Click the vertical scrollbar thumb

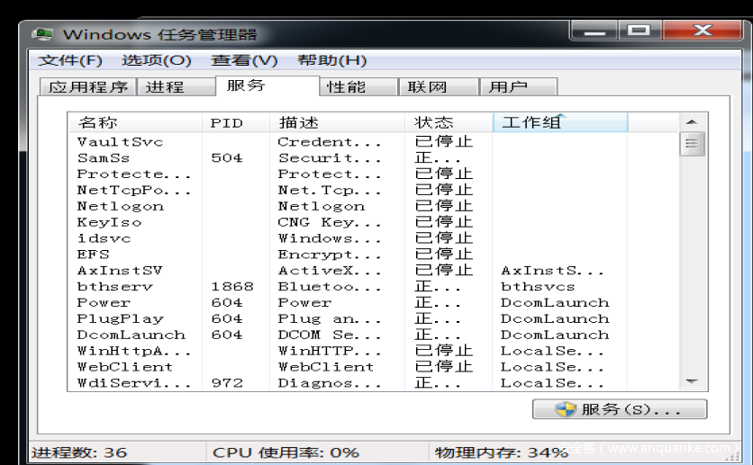click(692, 144)
